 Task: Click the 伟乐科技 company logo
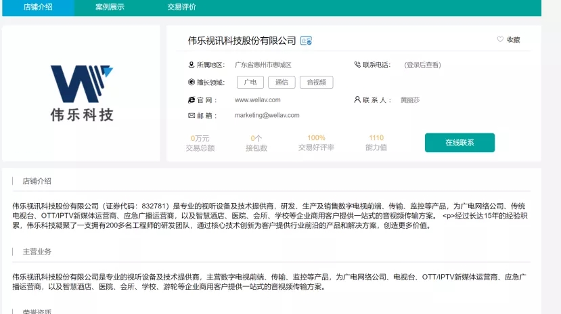coord(82,93)
